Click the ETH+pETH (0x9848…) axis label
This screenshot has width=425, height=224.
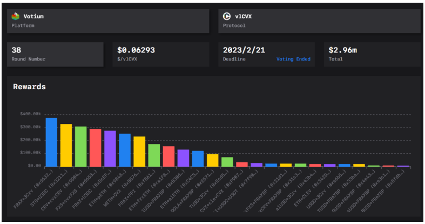pyautogui.click(x=107, y=188)
